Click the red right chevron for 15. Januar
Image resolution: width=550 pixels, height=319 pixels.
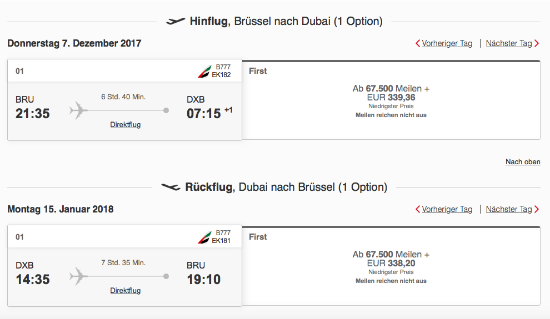(537, 209)
